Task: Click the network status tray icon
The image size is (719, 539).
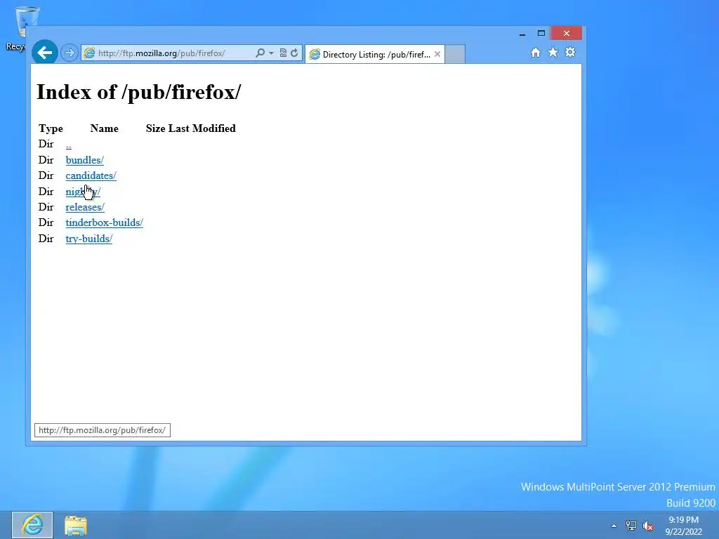Action: pos(631,526)
